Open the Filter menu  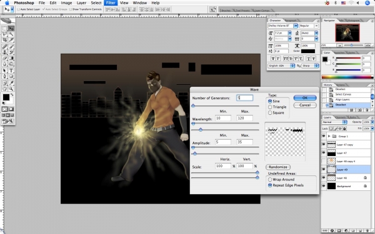[x=111, y=3]
